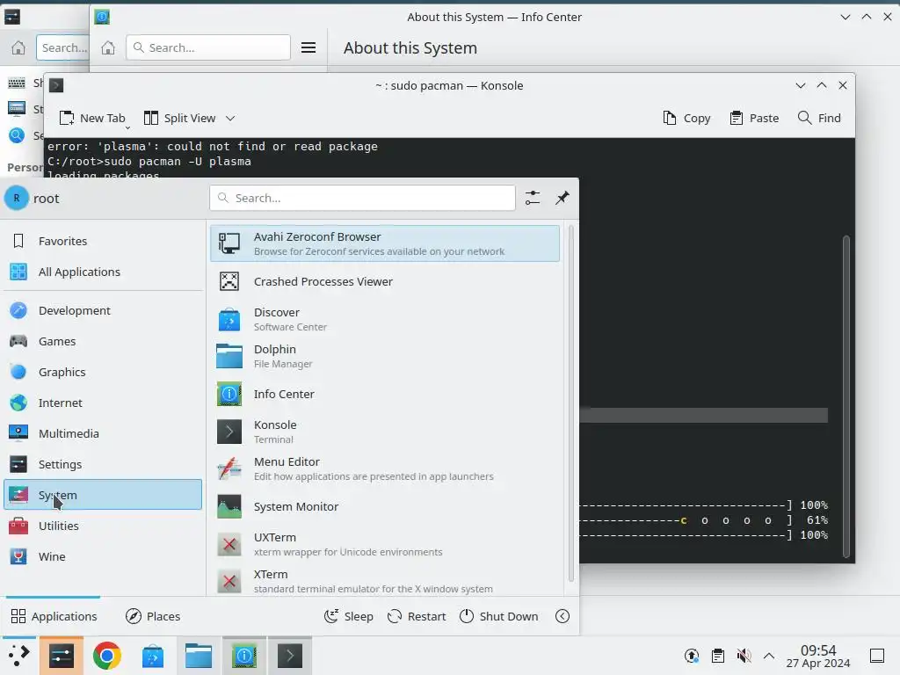This screenshot has height=675, width=900.
Task: Open the Menu Editor
Action: (x=385, y=468)
